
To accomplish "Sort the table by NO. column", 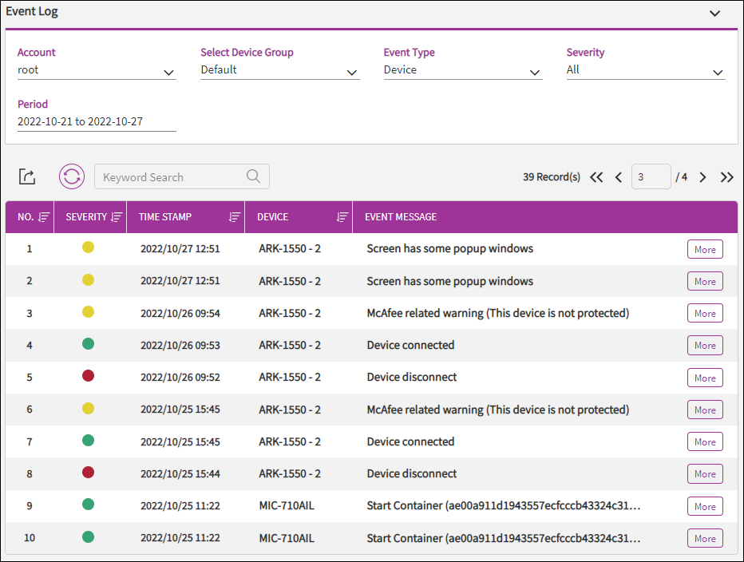I will click(x=44, y=217).
